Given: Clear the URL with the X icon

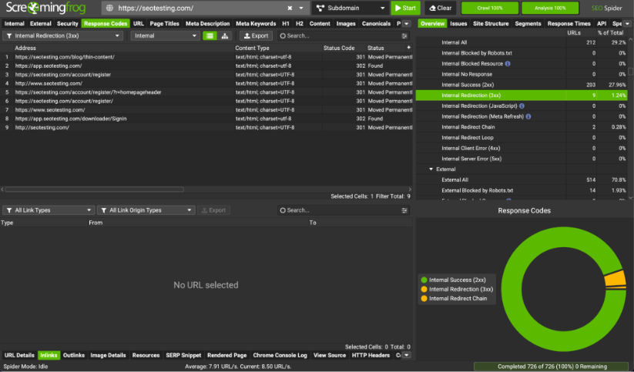Looking at the screenshot, I should click(290, 8).
